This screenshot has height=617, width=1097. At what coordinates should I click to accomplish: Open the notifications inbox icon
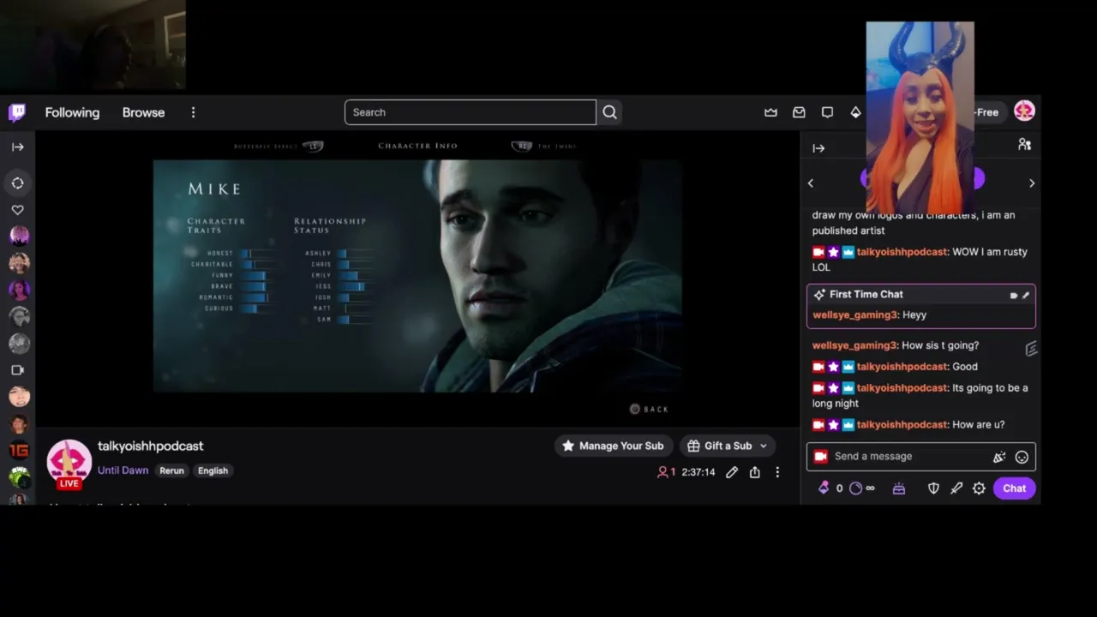pyautogui.click(x=799, y=112)
